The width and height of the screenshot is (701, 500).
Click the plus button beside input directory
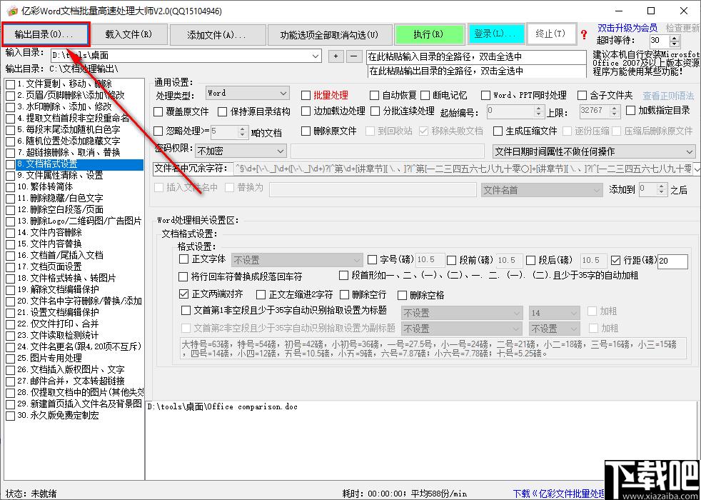click(336, 56)
